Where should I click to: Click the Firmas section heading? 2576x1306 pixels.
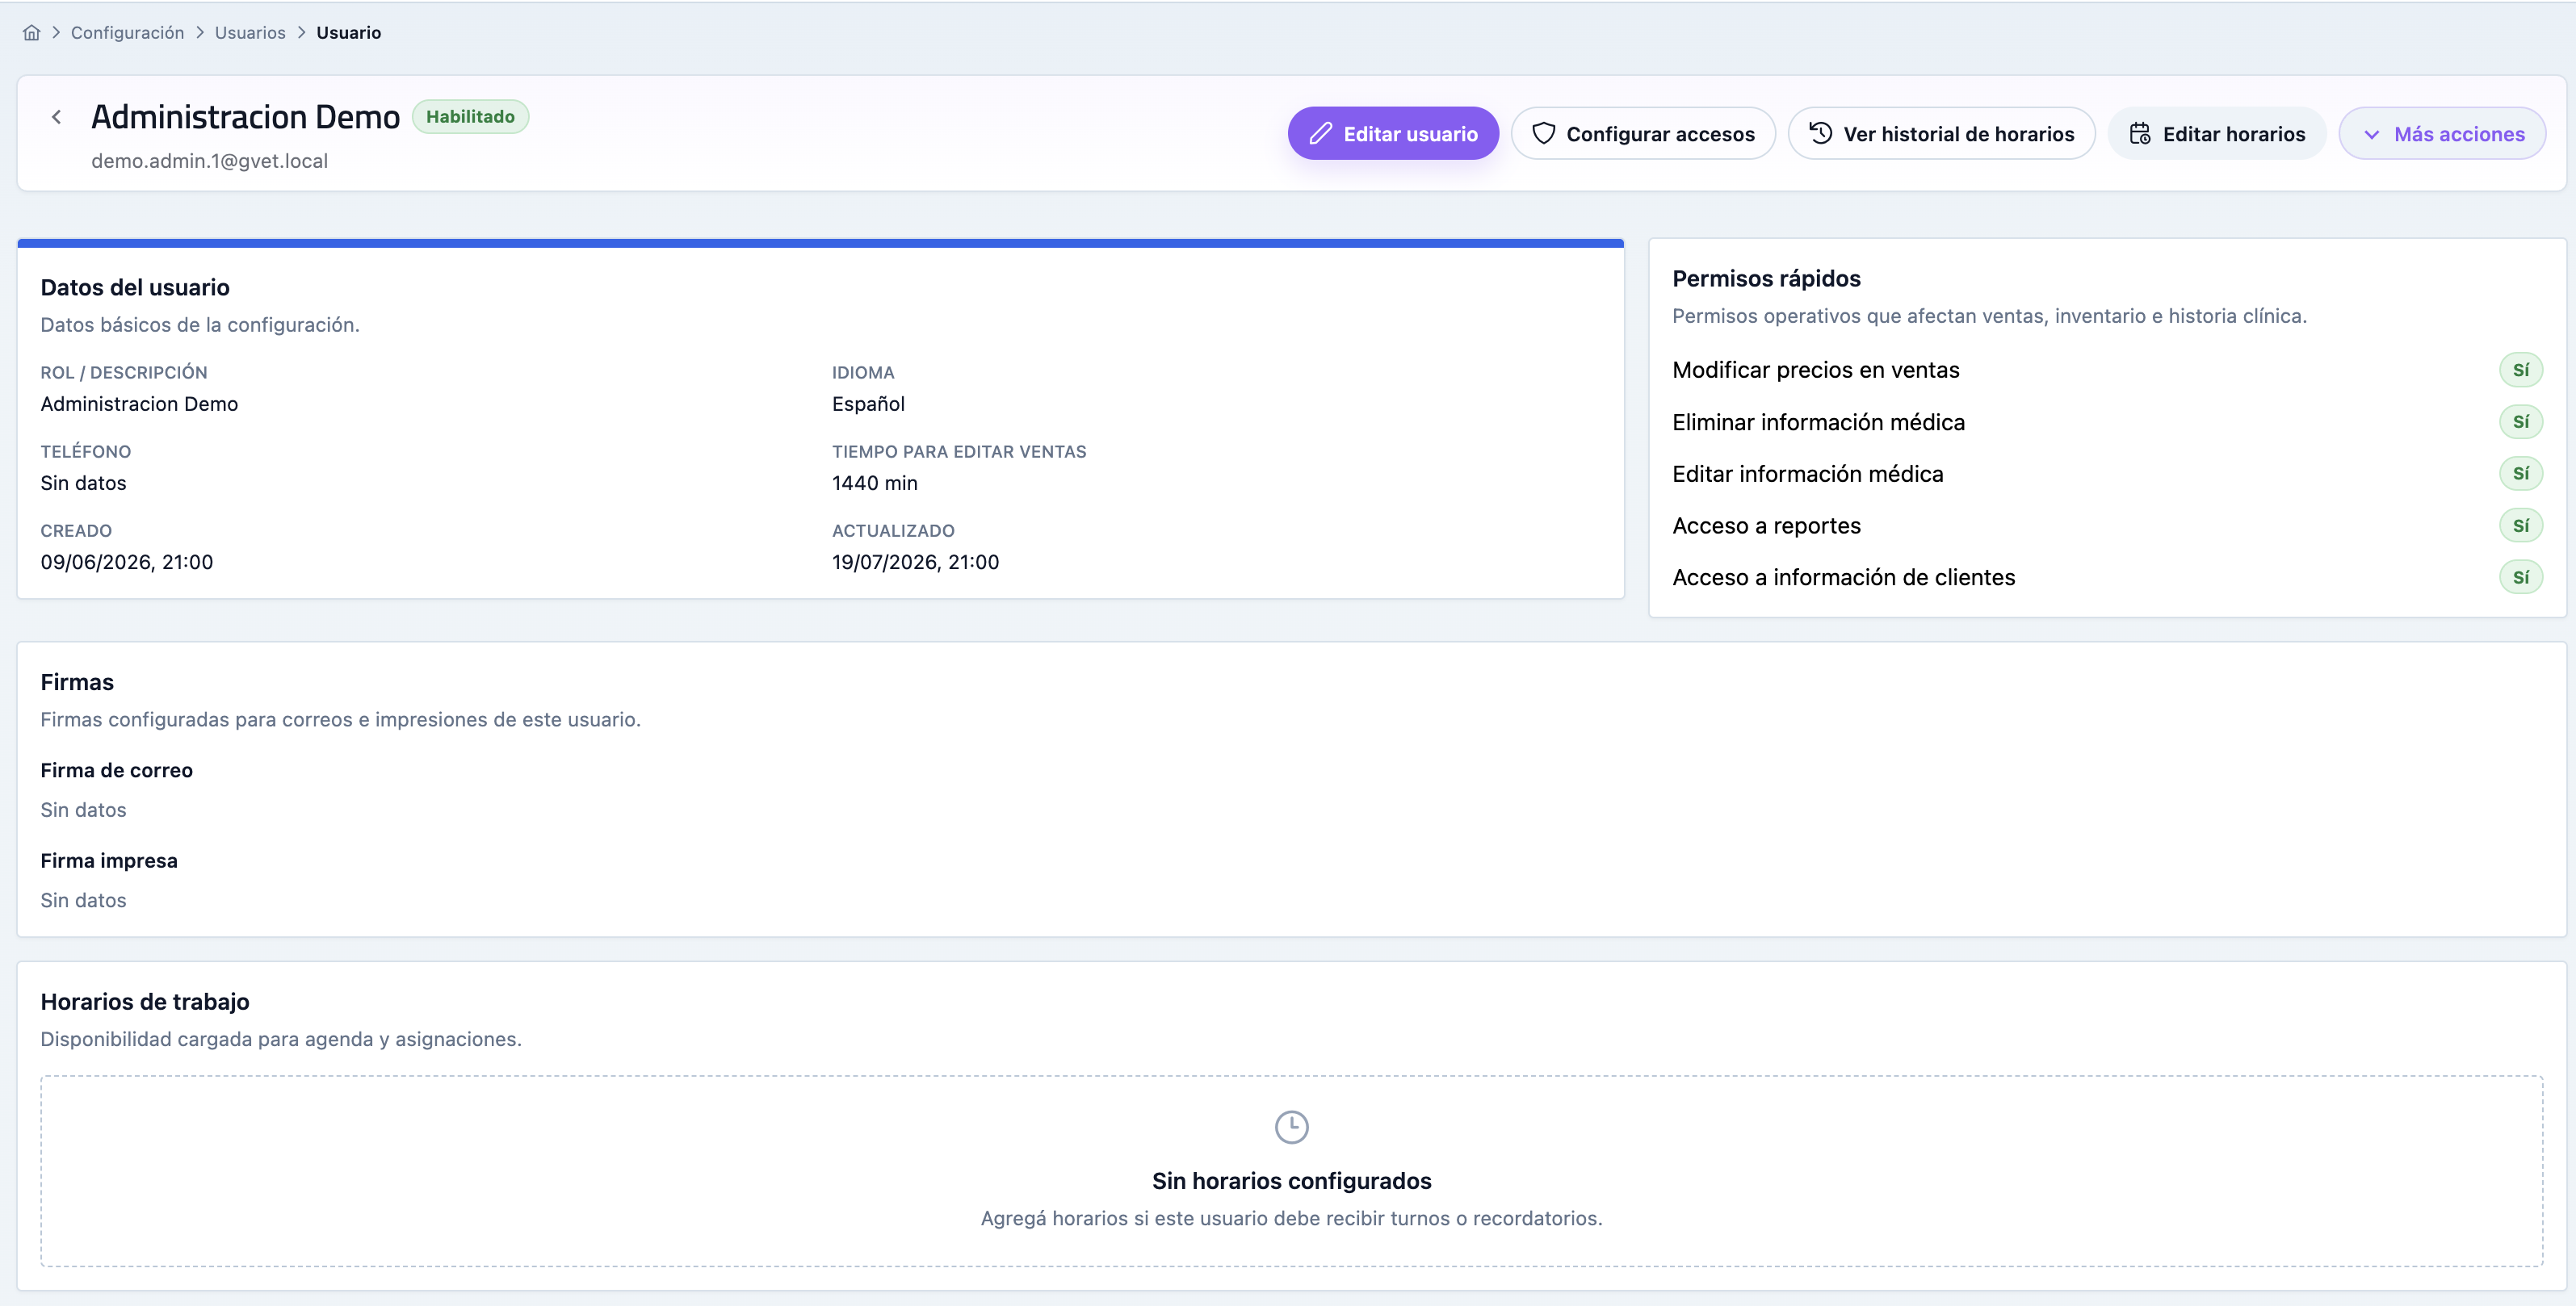(77, 683)
